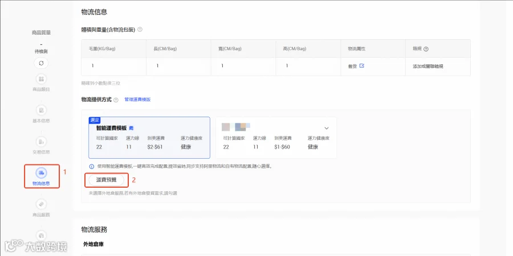Click help icon next to 物流提供方式

116,100
